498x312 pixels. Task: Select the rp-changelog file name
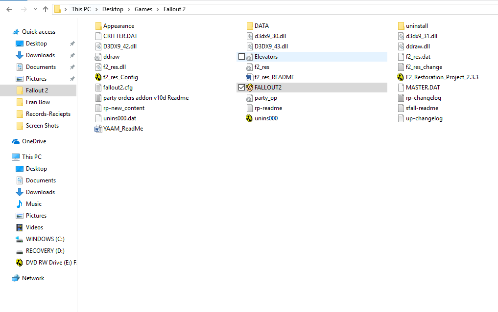(x=424, y=98)
